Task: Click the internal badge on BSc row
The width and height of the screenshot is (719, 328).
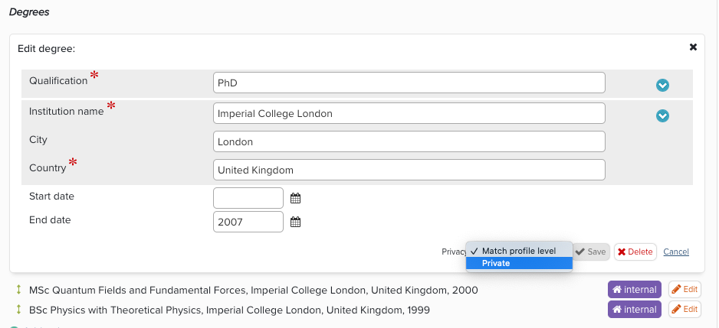Action: pyautogui.click(x=635, y=310)
